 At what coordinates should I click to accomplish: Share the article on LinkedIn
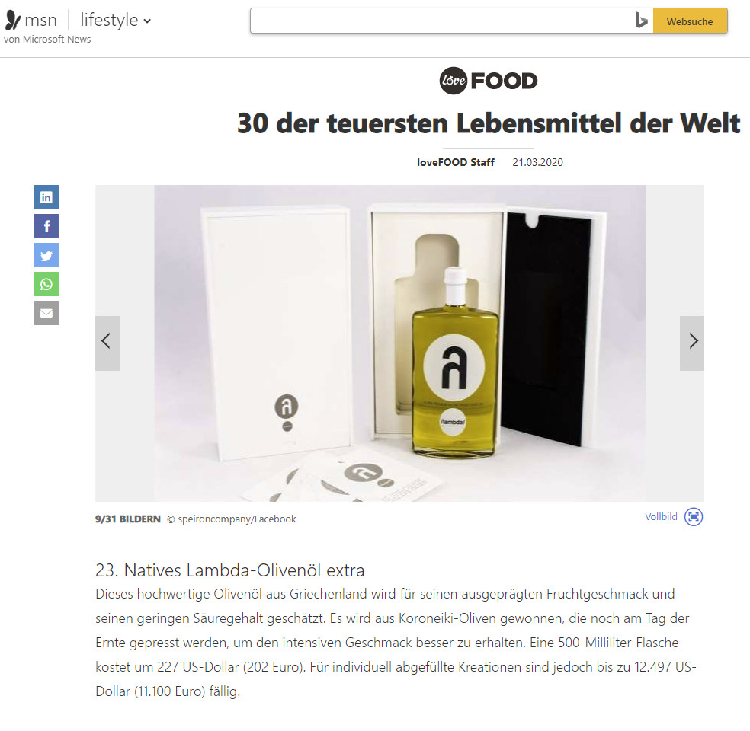46,197
